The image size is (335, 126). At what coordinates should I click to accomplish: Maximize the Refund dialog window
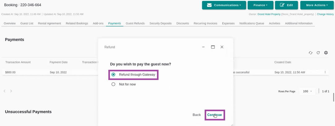coord(213,47)
